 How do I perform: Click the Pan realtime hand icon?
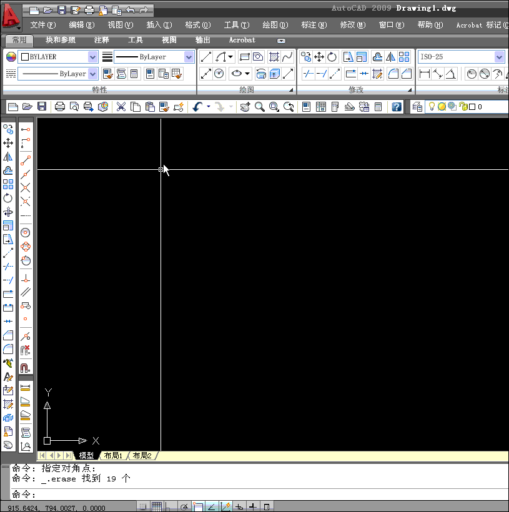click(x=245, y=106)
